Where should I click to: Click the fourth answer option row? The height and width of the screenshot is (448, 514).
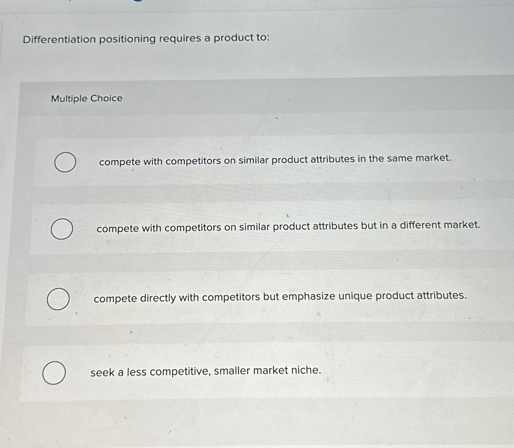[x=240, y=372]
